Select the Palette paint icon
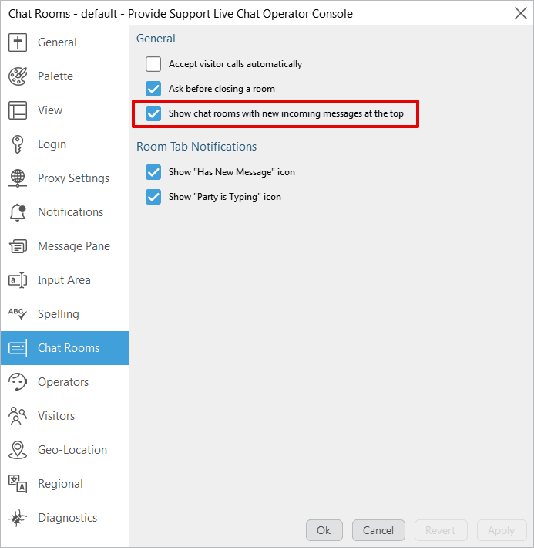534x548 pixels. pos(18,76)
